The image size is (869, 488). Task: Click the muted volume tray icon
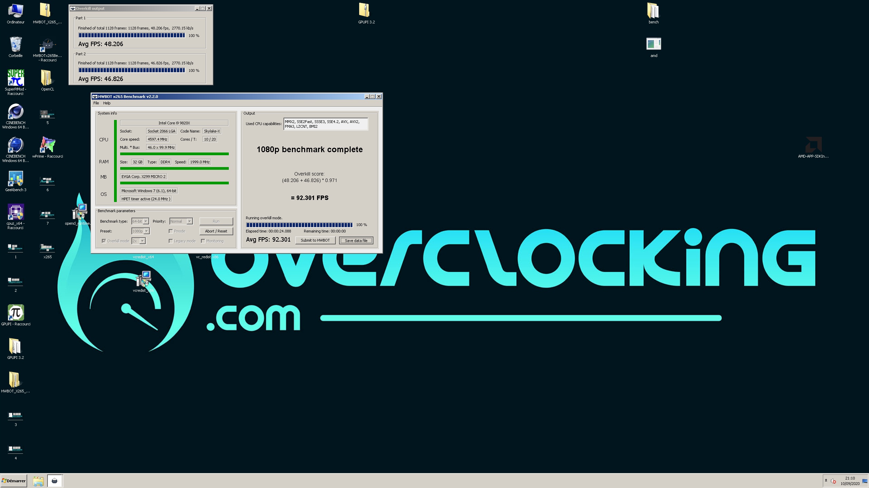[x=833, y=481]
